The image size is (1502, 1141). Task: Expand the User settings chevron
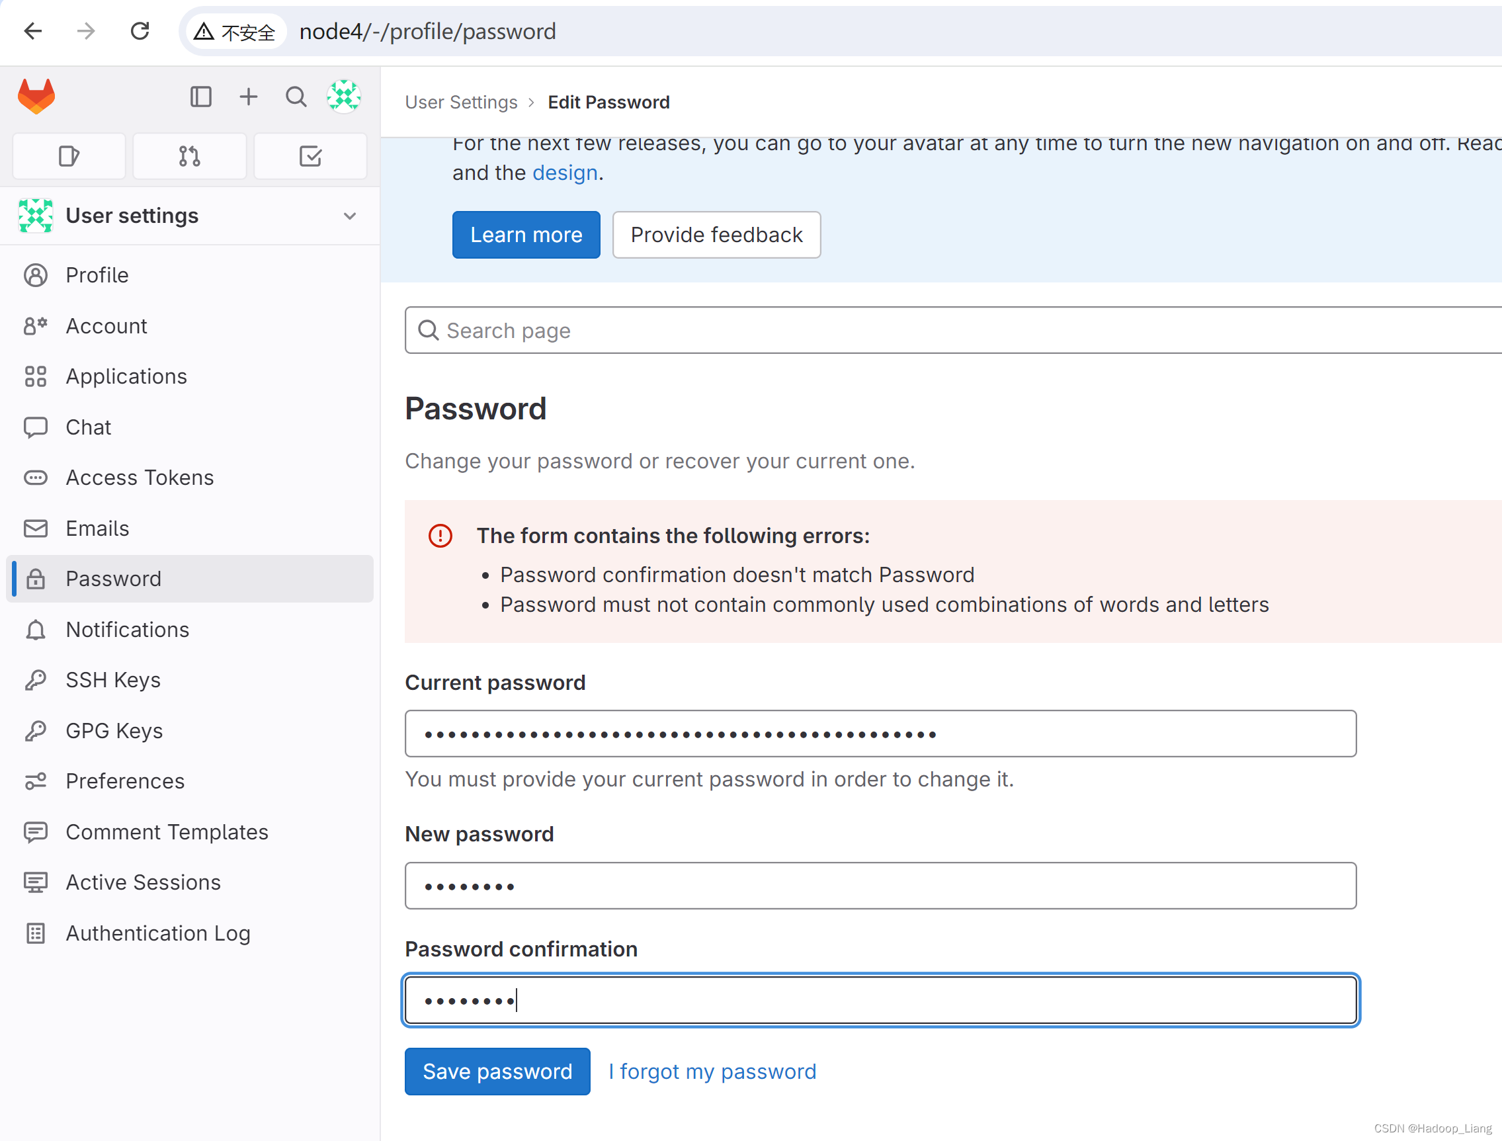click(x=350, y=216)
